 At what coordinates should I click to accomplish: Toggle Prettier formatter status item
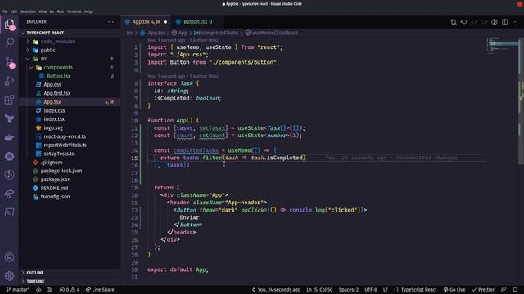point(483,290)
